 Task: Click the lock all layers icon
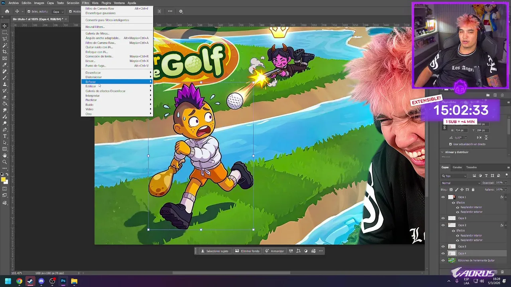pyautogui.click(x=473, y=190)
